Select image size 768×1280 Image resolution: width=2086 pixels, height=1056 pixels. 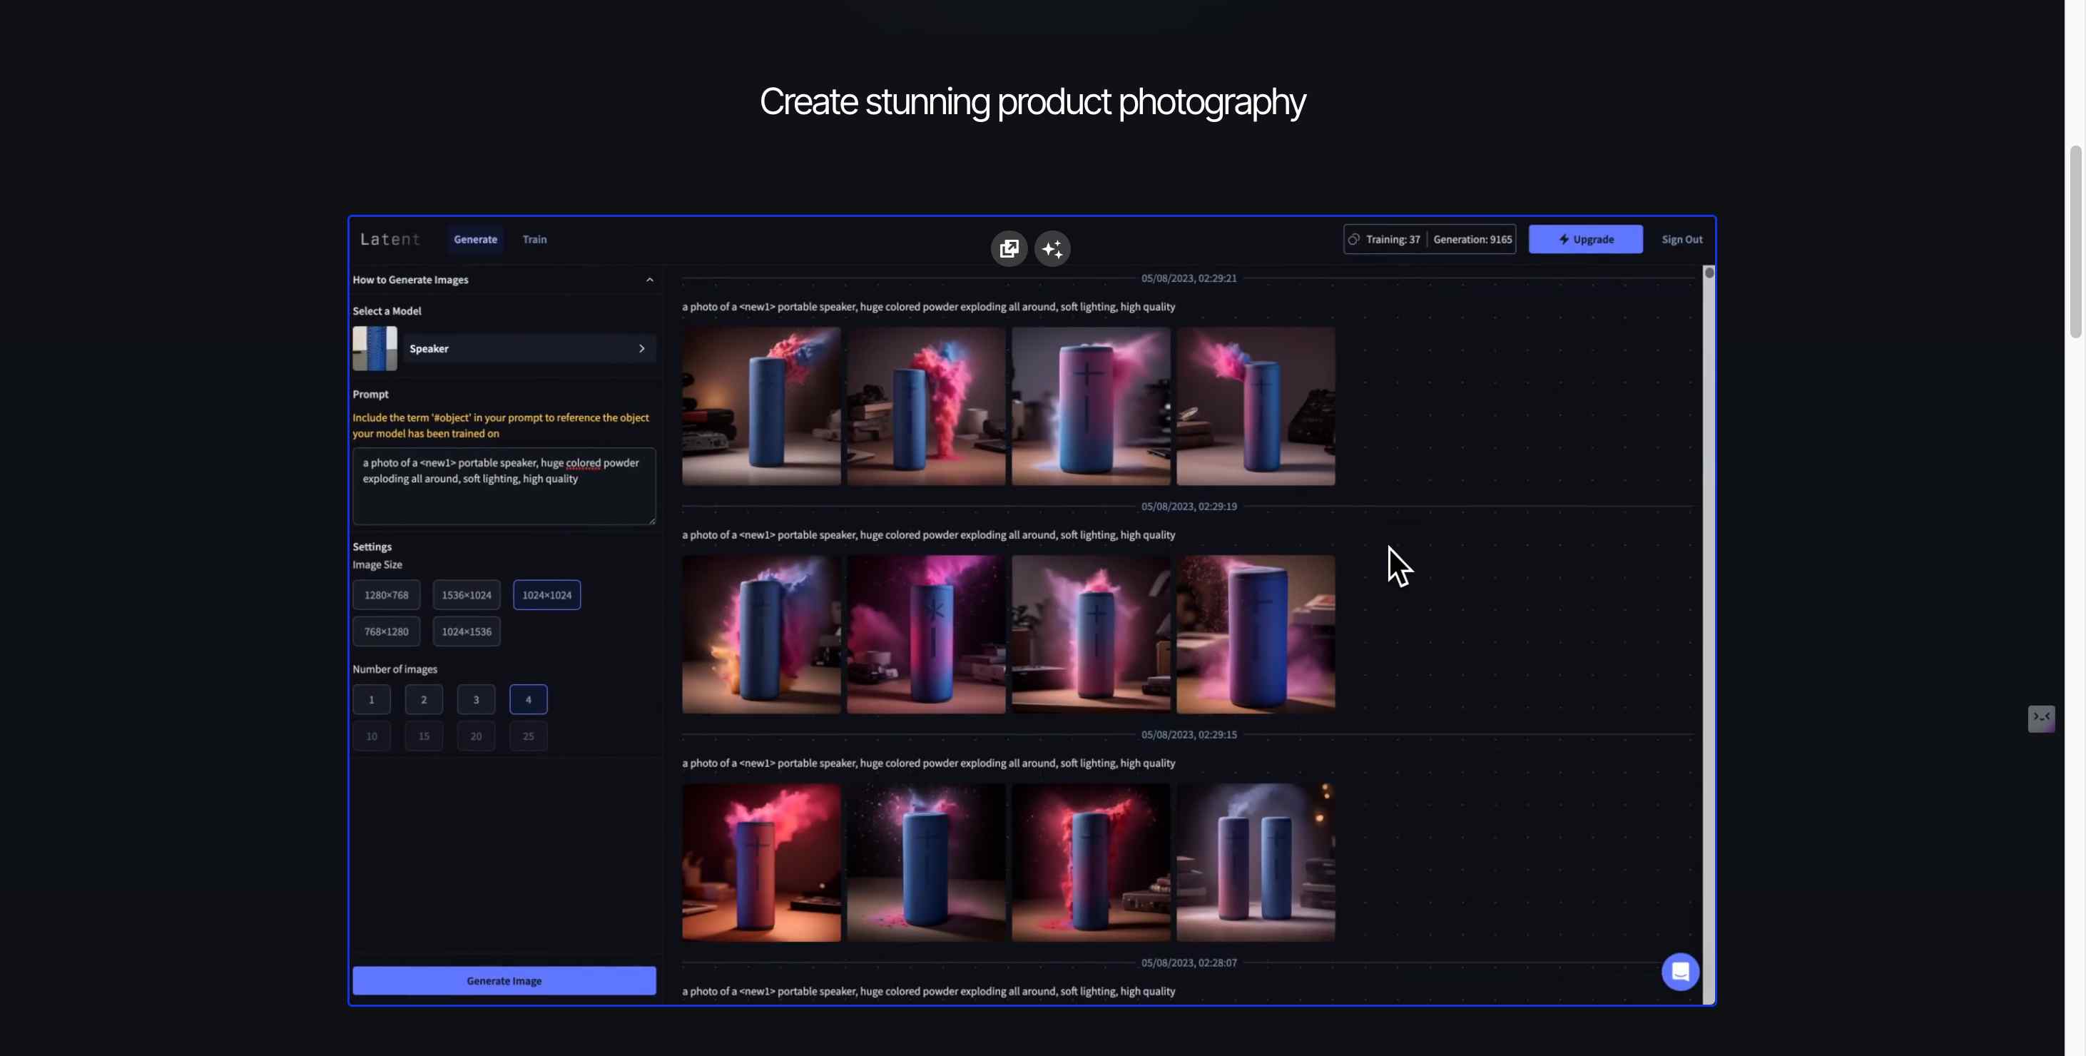[x=386, y=631]
